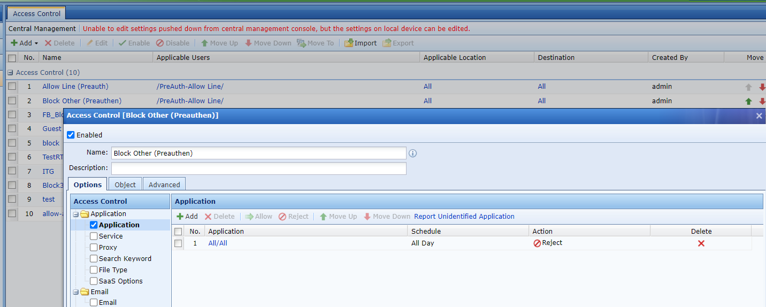Click the All Day schedule cell
Screen dimensions: 766x307
pyautogui.click(x=423, y=243)
